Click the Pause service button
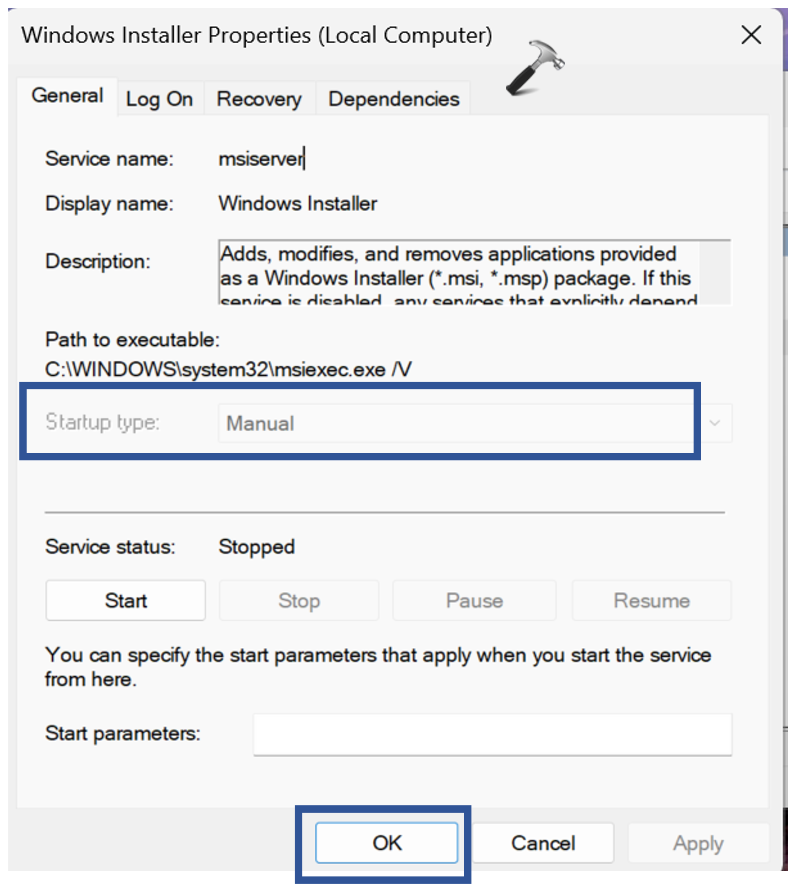The width and height of the screenshot is (796, 892). pos(474,601)
